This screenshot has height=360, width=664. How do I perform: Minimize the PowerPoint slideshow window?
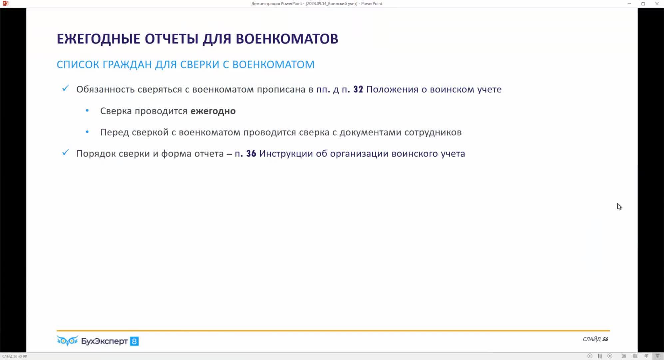629,4
